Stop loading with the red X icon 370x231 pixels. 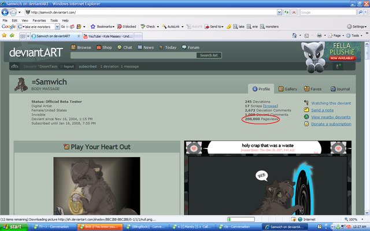click(x=294, y=12)
